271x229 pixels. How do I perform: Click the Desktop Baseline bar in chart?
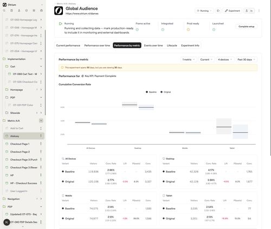(130, 104)
